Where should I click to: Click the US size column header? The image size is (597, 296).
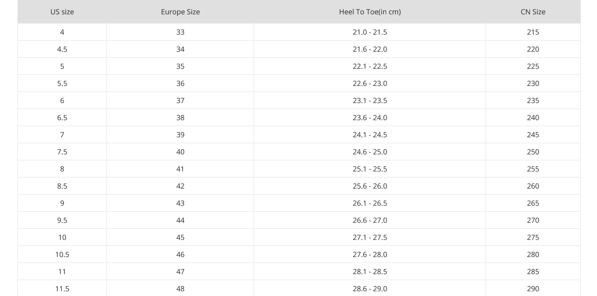coord(62,12)
